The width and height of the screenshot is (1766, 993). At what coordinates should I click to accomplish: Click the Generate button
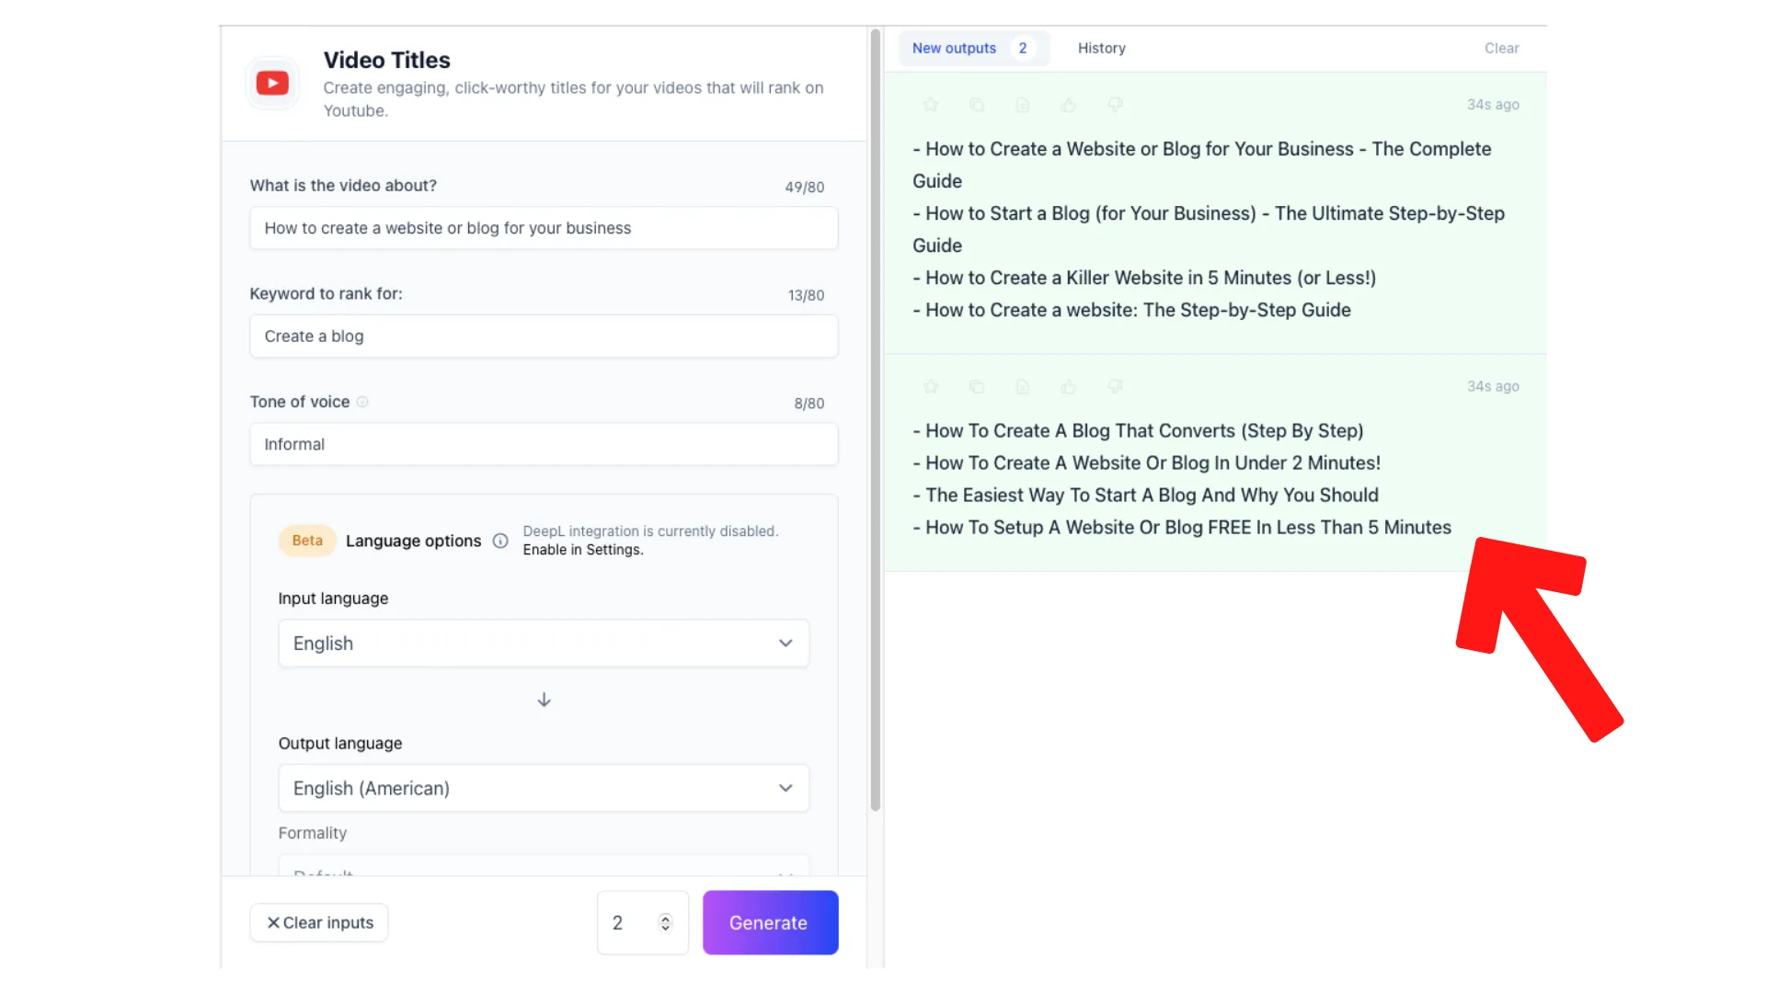pyautogui.click(x=770, y=922)
